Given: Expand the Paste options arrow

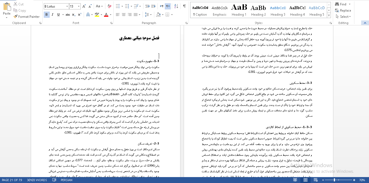Looking at the screenshot, I should point(7,17).
